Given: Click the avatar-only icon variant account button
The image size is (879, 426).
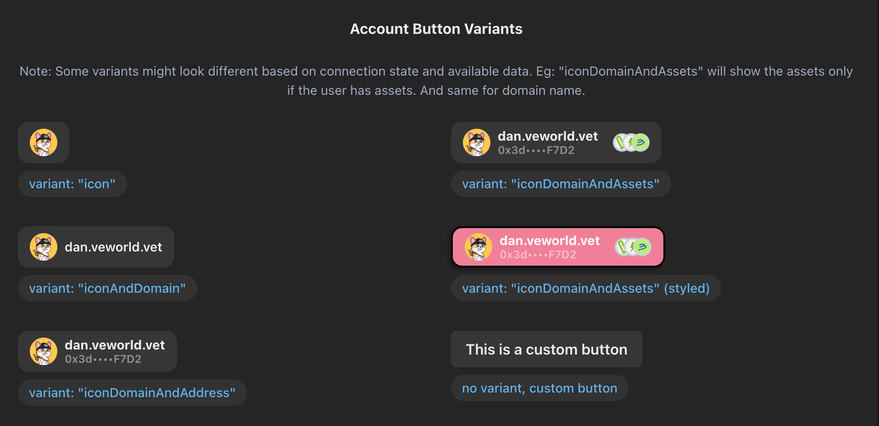Looking at the screenshot, I should [x=44, y=142].
